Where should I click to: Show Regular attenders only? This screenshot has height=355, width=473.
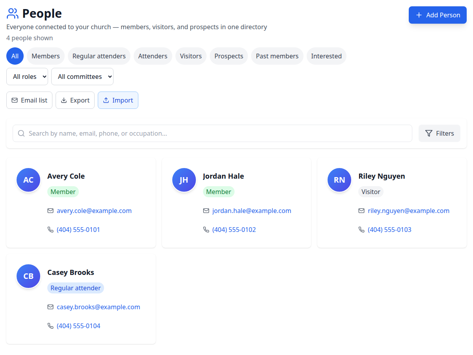[99, 56]
